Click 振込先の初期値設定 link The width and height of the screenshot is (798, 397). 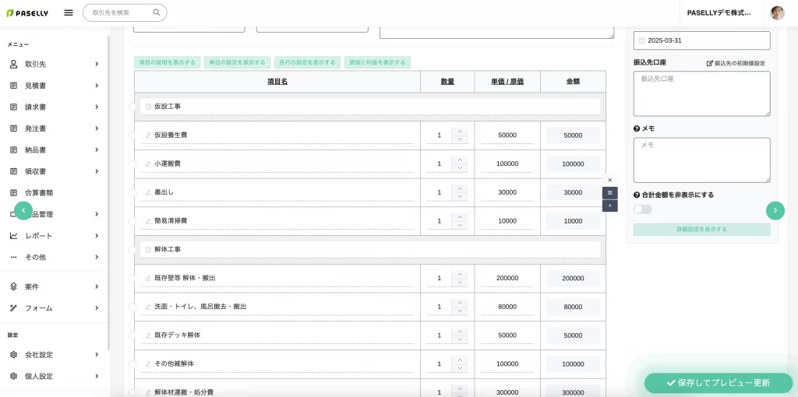click(x=736, y=64)
